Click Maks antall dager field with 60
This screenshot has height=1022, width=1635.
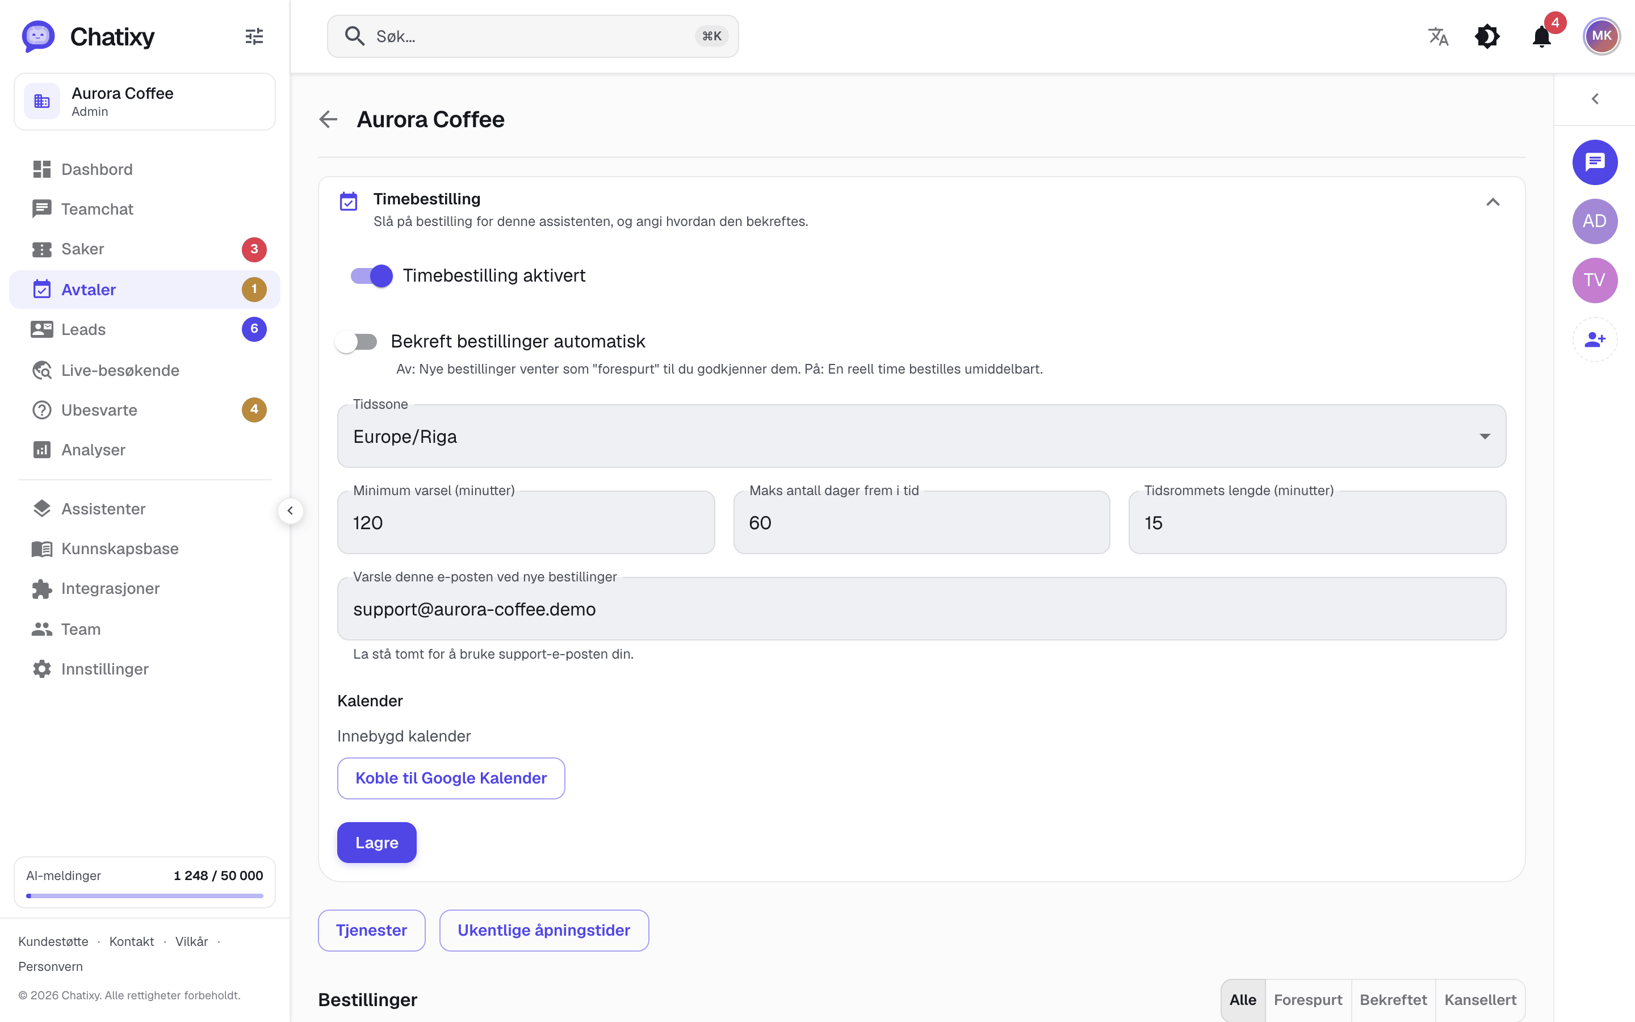click(x=921, y=522)
